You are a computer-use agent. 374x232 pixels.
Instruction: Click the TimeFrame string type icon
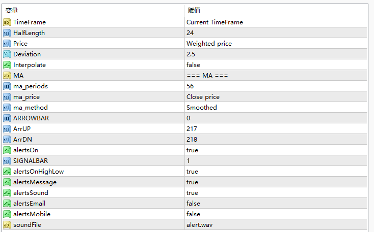point(7,22)
